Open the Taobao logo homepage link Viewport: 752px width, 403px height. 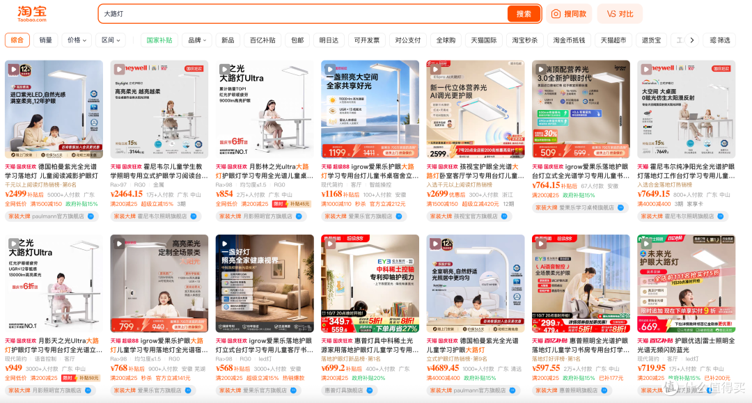(32, 13)
